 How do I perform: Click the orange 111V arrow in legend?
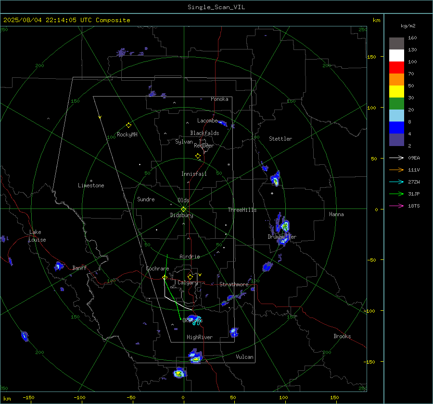coord(396,170)
